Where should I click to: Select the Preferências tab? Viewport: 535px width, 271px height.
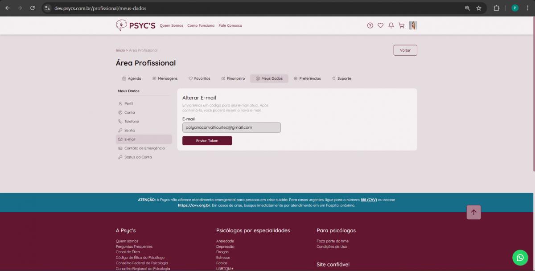click(x=307, y=78)
